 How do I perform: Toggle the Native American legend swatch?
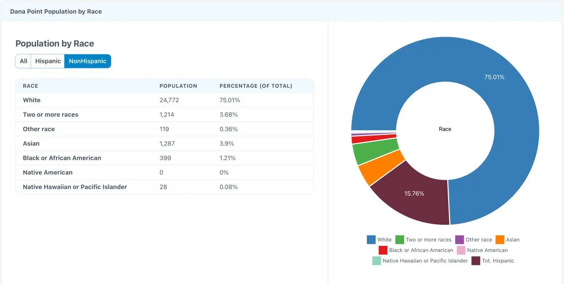[461, 250]
